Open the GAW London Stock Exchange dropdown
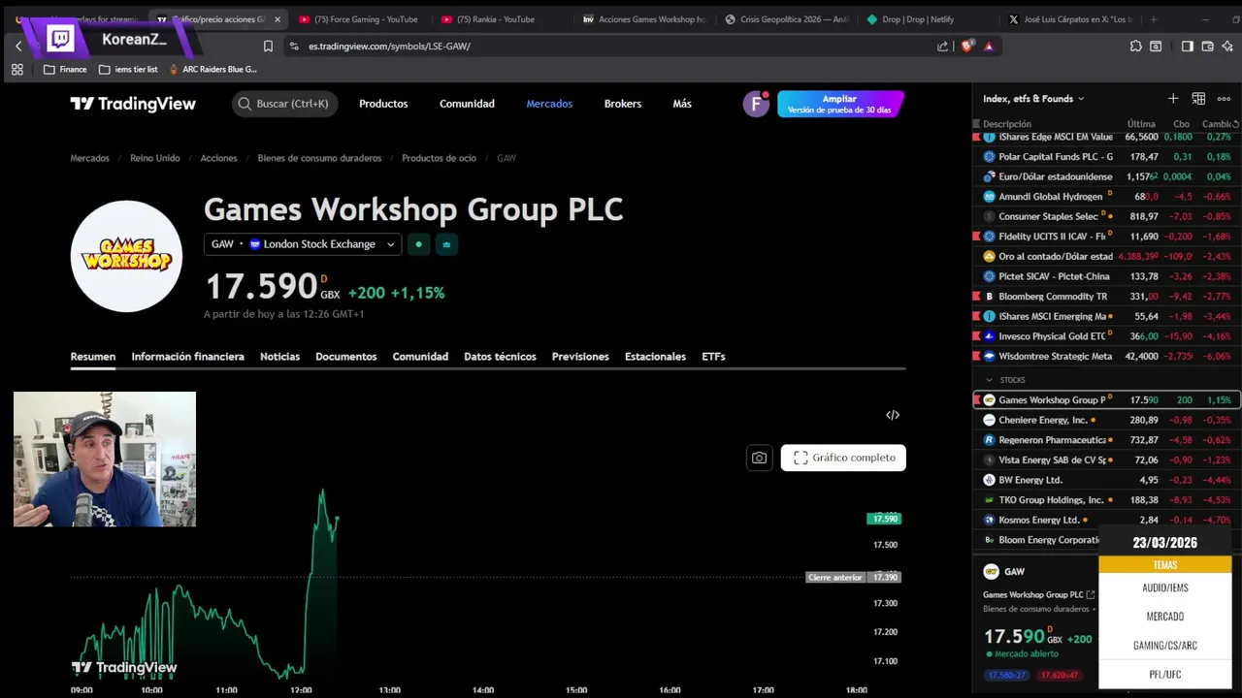Screen dimensions: 1242x698 [x=303, y=244]
